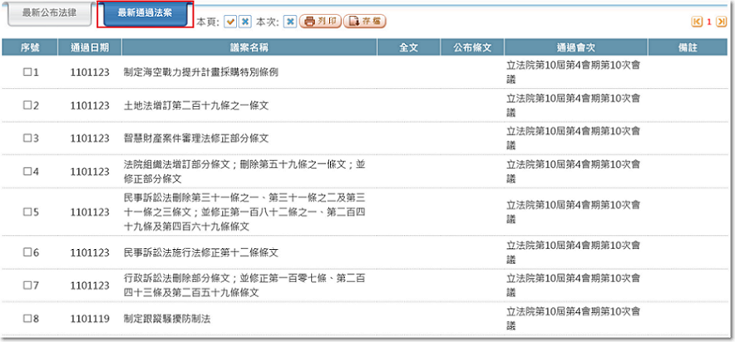
Task: Select checkbox for row 4
Action: click(x=27, y=171)
